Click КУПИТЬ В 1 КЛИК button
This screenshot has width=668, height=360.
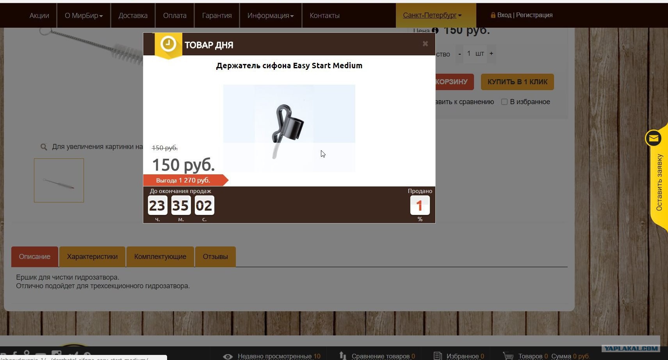pyautogui.click(x=517, y=82)
